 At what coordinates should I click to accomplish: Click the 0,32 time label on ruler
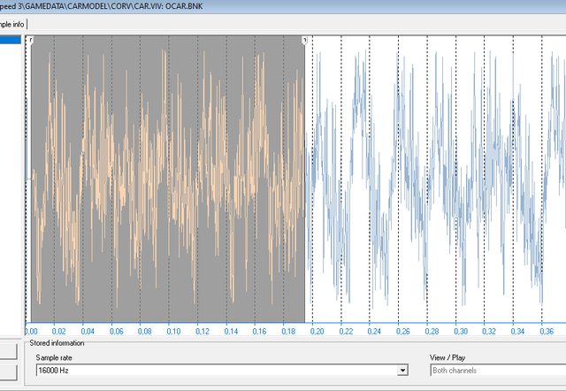pyautogui.click(x=489, y=331)
